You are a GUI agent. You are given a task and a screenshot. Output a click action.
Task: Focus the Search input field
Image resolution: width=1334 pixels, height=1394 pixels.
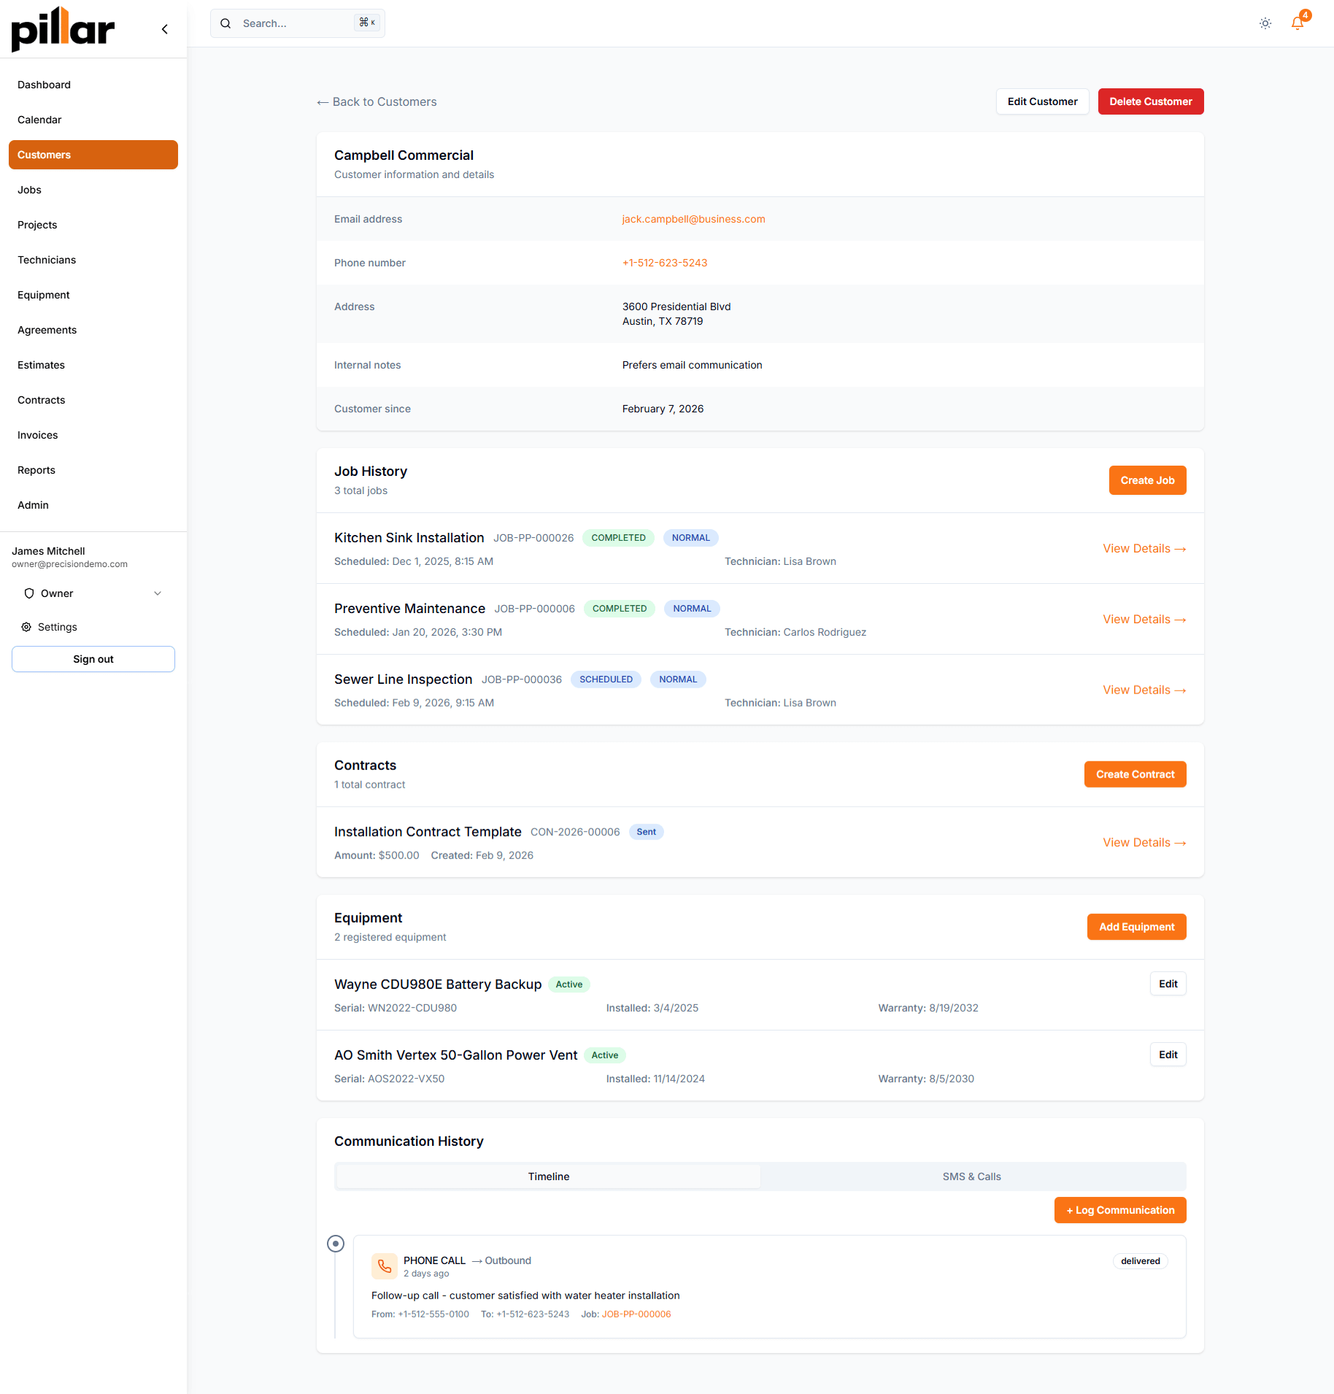coord(296,23)
